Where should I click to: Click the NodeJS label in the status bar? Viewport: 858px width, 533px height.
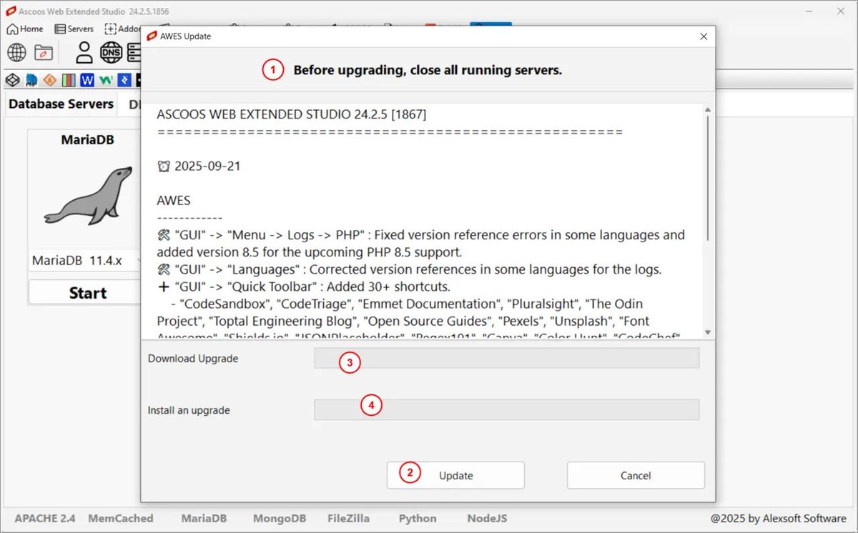tap(486, 519)
